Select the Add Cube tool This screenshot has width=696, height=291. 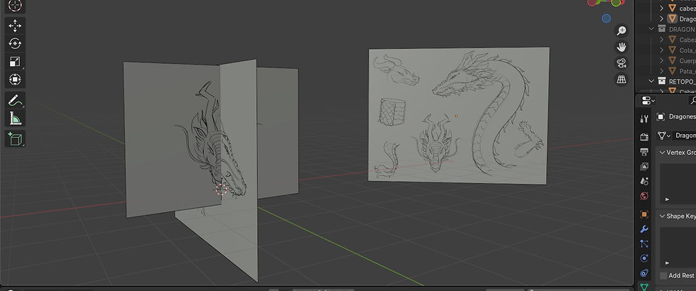(15, 139)
